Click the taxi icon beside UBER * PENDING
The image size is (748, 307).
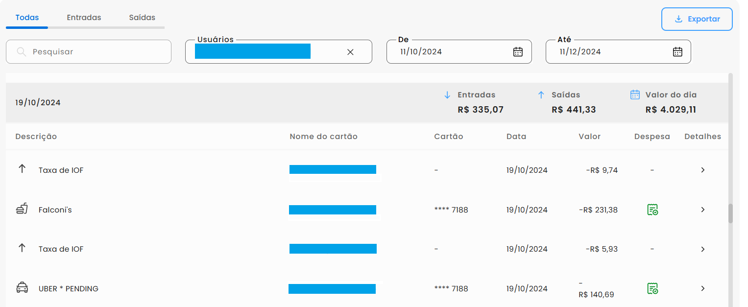(x=22, y=288)
